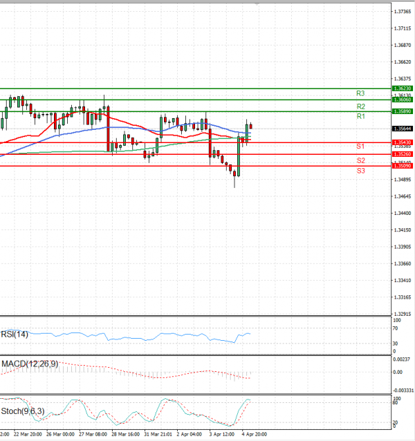The height and width of the screenshot is (441, 415).
Task: Select the green 1.36230 price tag
Action: pyautogui.click(x=403, y=88)
